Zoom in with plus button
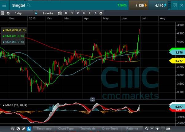 157,129
